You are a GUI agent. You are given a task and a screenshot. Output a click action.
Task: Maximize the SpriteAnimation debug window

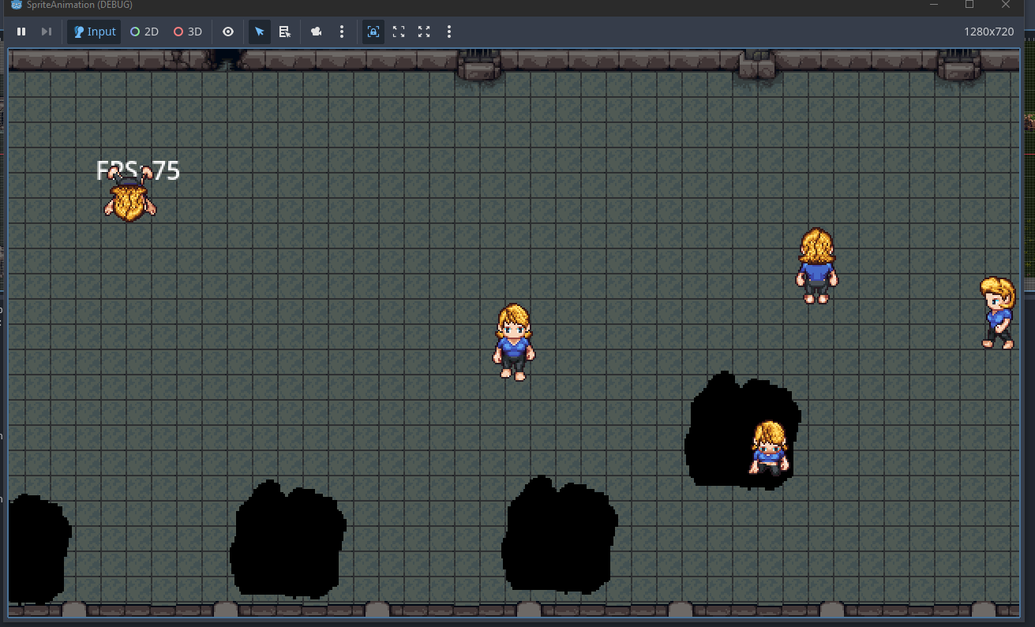click(x=969, y=5)
